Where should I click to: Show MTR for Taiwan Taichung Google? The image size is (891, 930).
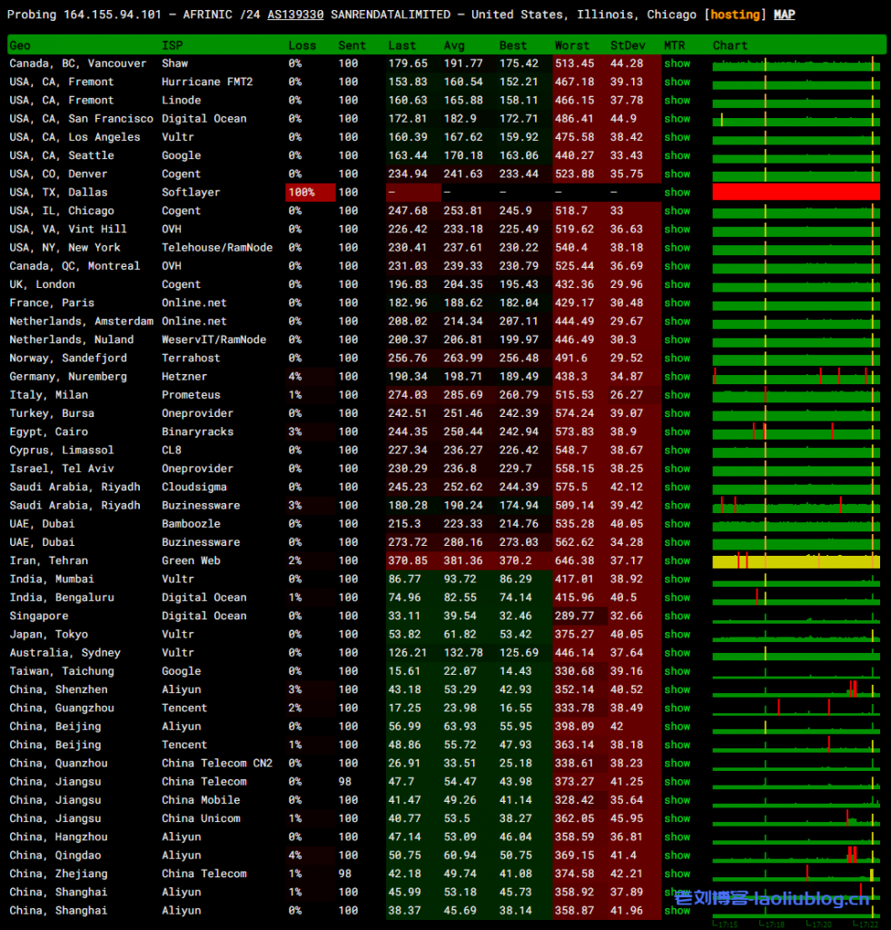(677, 671)
